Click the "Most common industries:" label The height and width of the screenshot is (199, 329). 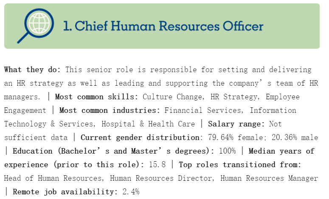click(110, 110)
